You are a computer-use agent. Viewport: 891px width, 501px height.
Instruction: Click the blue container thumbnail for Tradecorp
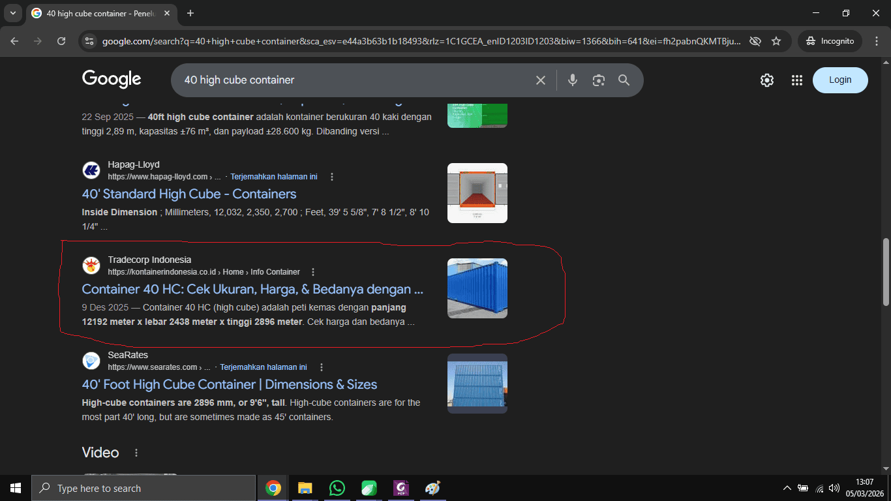[477, 288]
